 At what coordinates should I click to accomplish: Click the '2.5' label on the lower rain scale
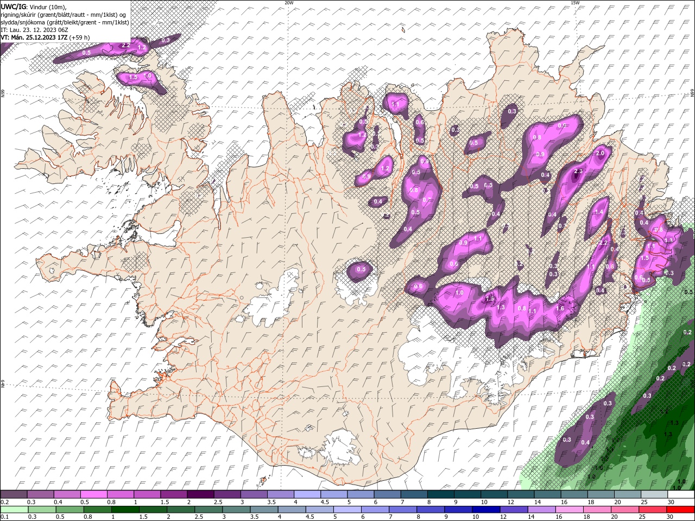tap(199, 517)
